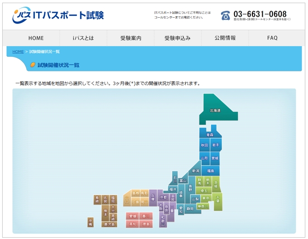Select 北海道 on the map

[216, 110]
